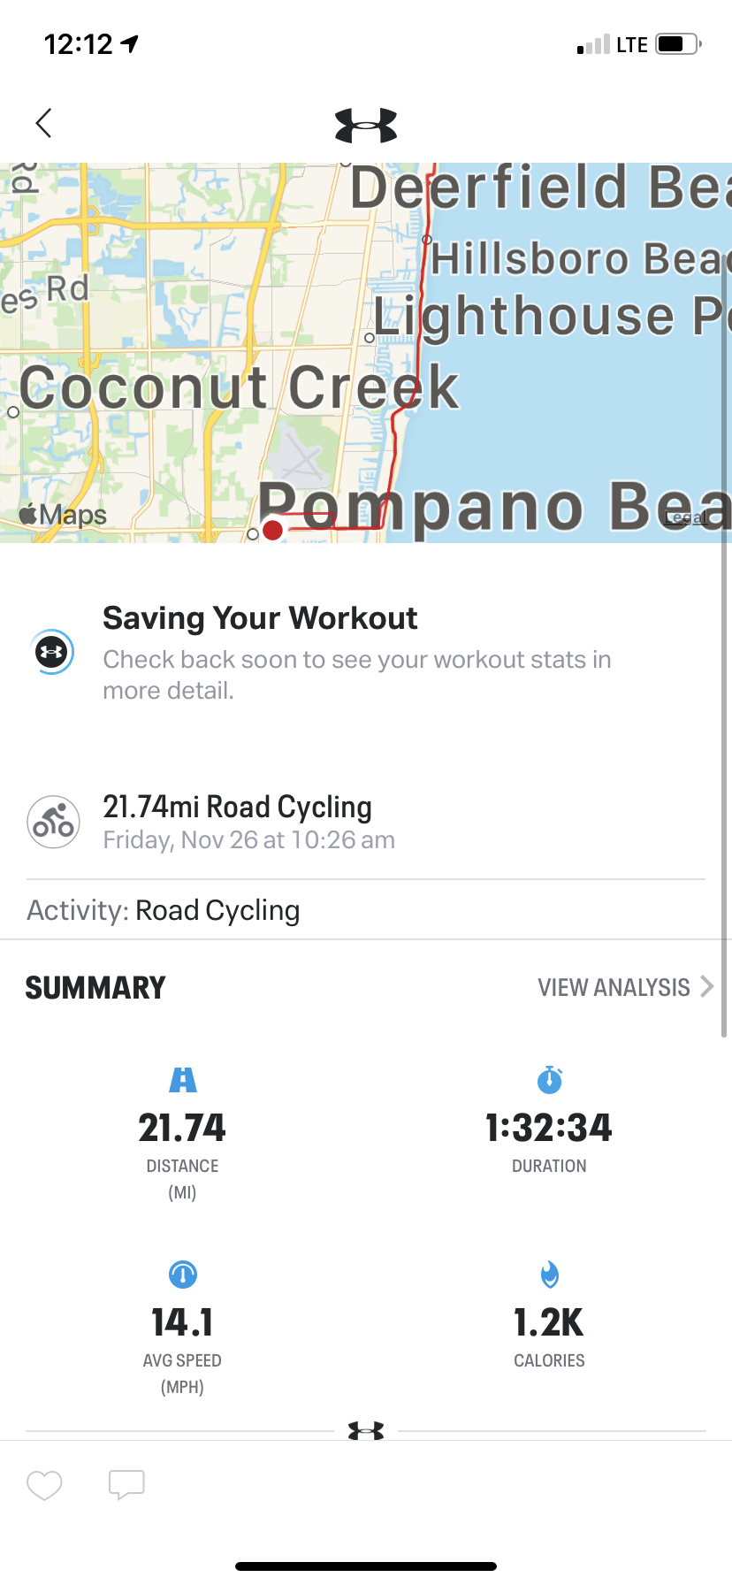Screen dimensions: 732x1585
Task: Tap the Under Armour divider logo
Action: point(366,1430)
